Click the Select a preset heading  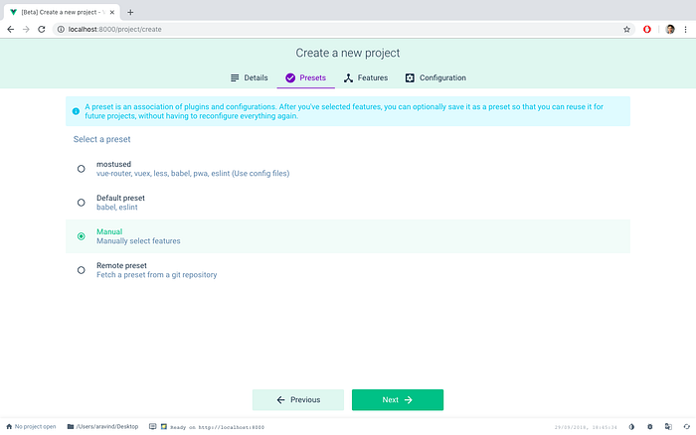click(x=102, y=139)
